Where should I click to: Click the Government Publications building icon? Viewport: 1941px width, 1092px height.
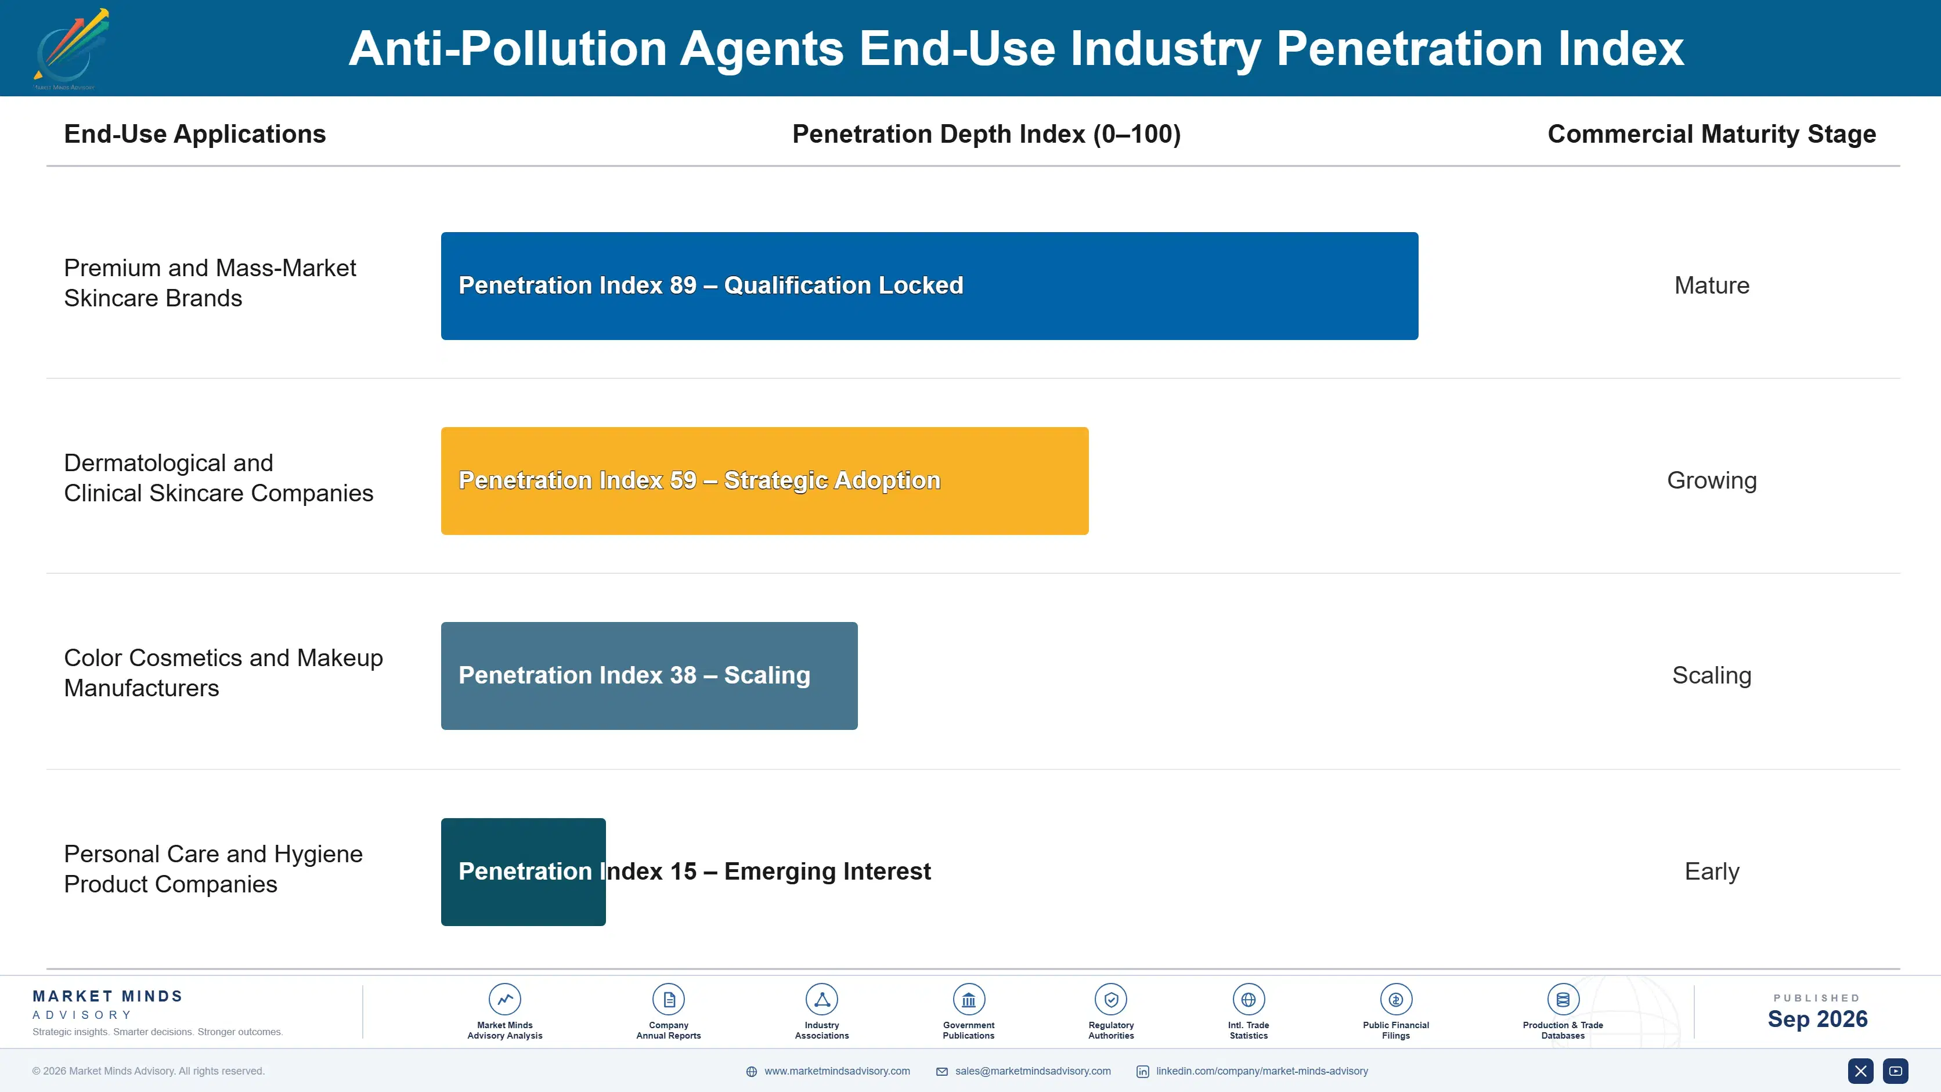[968, 999]
